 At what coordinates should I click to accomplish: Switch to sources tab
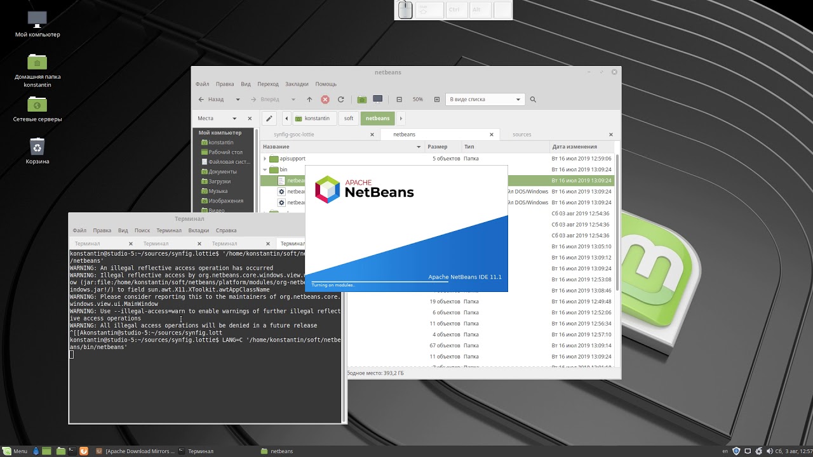pos(558,135)
